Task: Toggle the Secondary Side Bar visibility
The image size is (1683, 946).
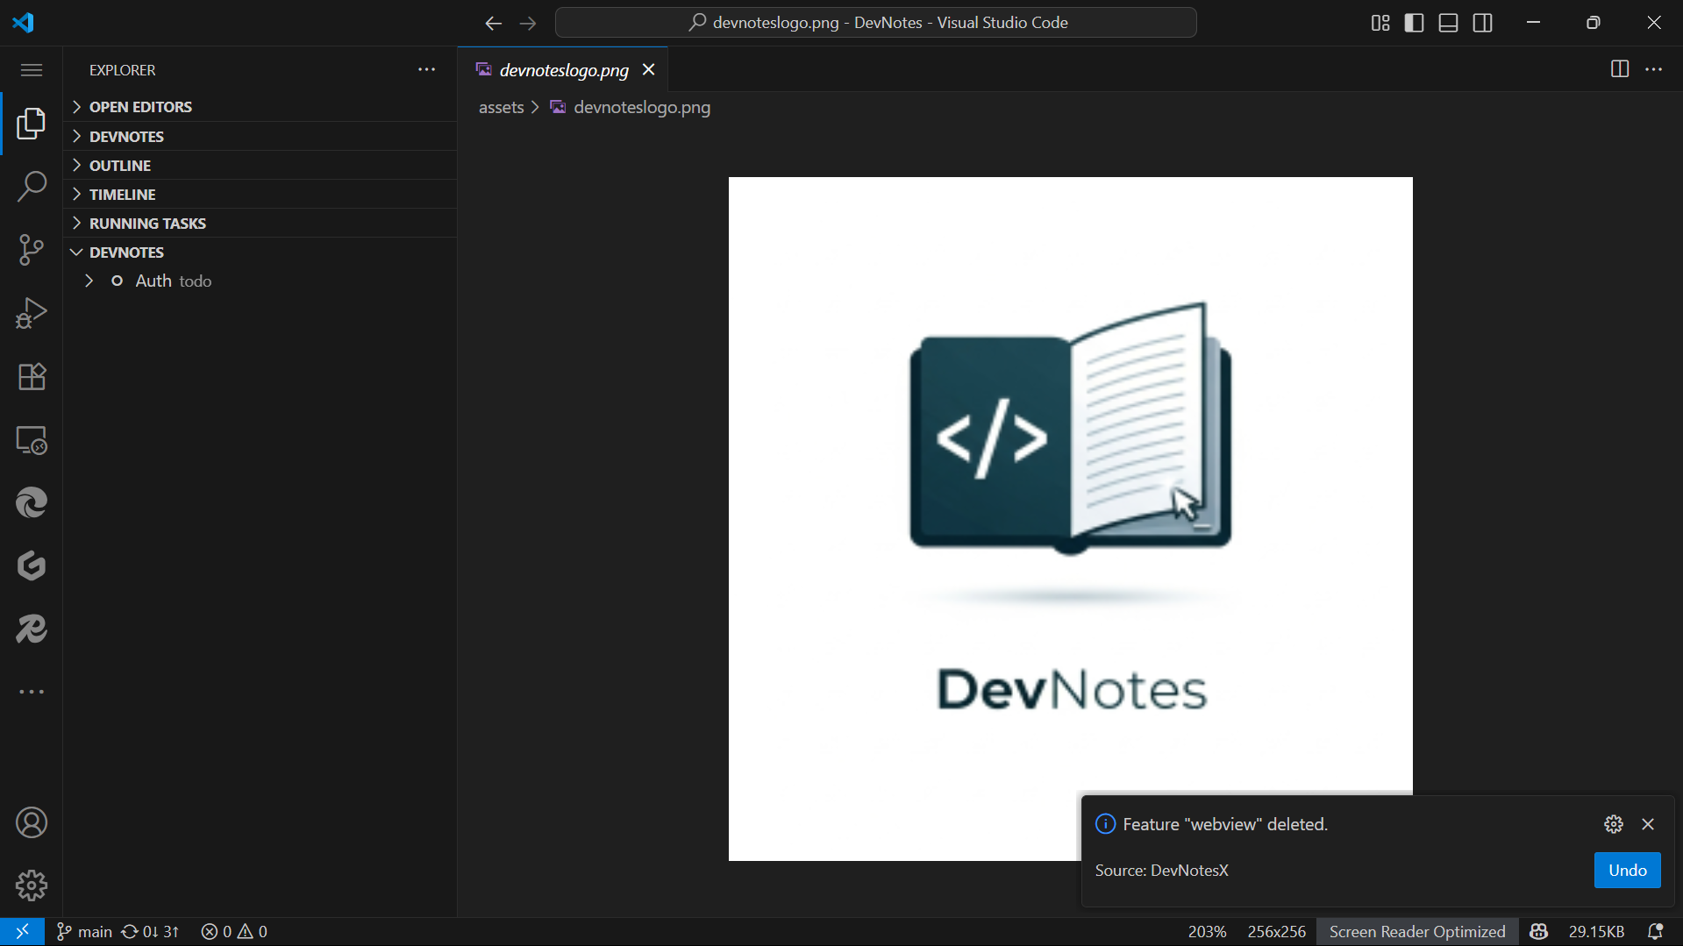Action: [x=1482, y=23]
